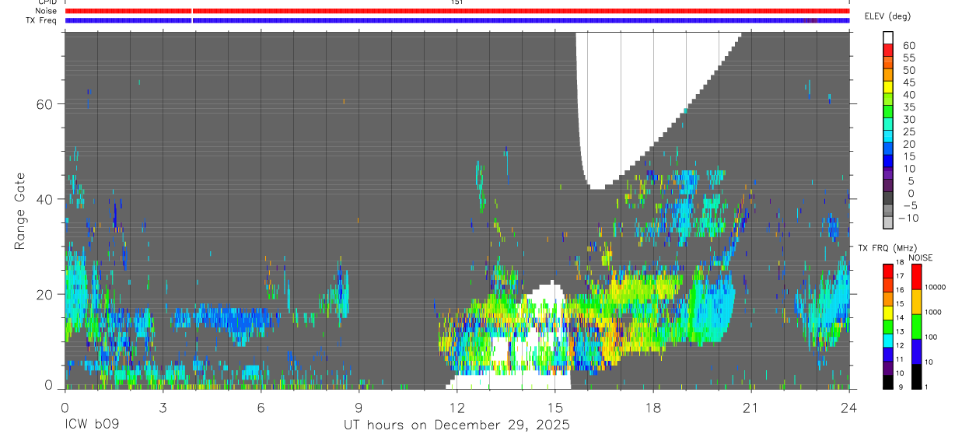Click y-axis tick label '60'
The width and height of the screenshot is (955, 441).
pos(44,104)
